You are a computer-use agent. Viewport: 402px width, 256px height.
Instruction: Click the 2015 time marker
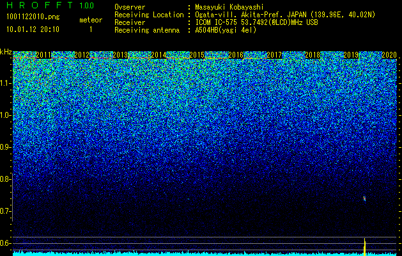(197, 54)
